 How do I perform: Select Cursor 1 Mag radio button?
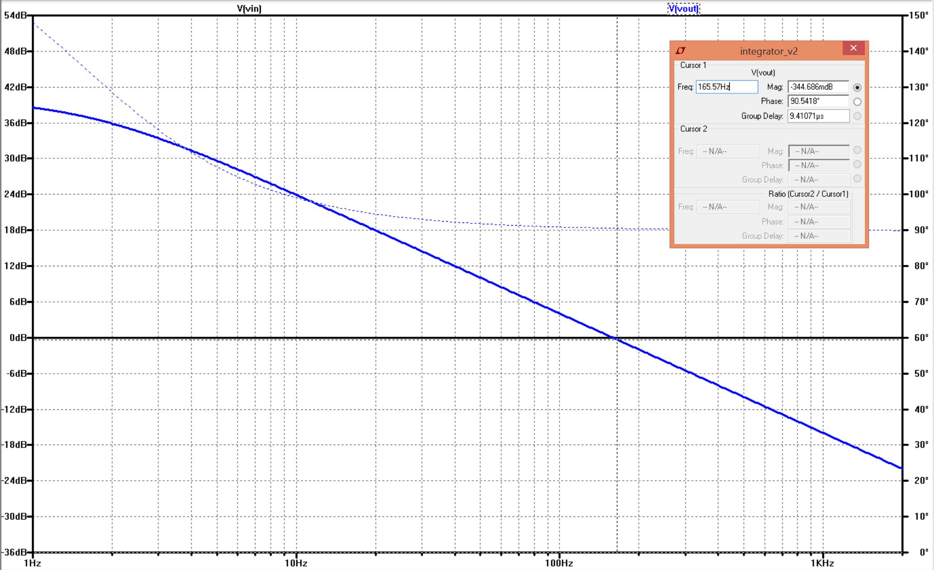point(857,88)
